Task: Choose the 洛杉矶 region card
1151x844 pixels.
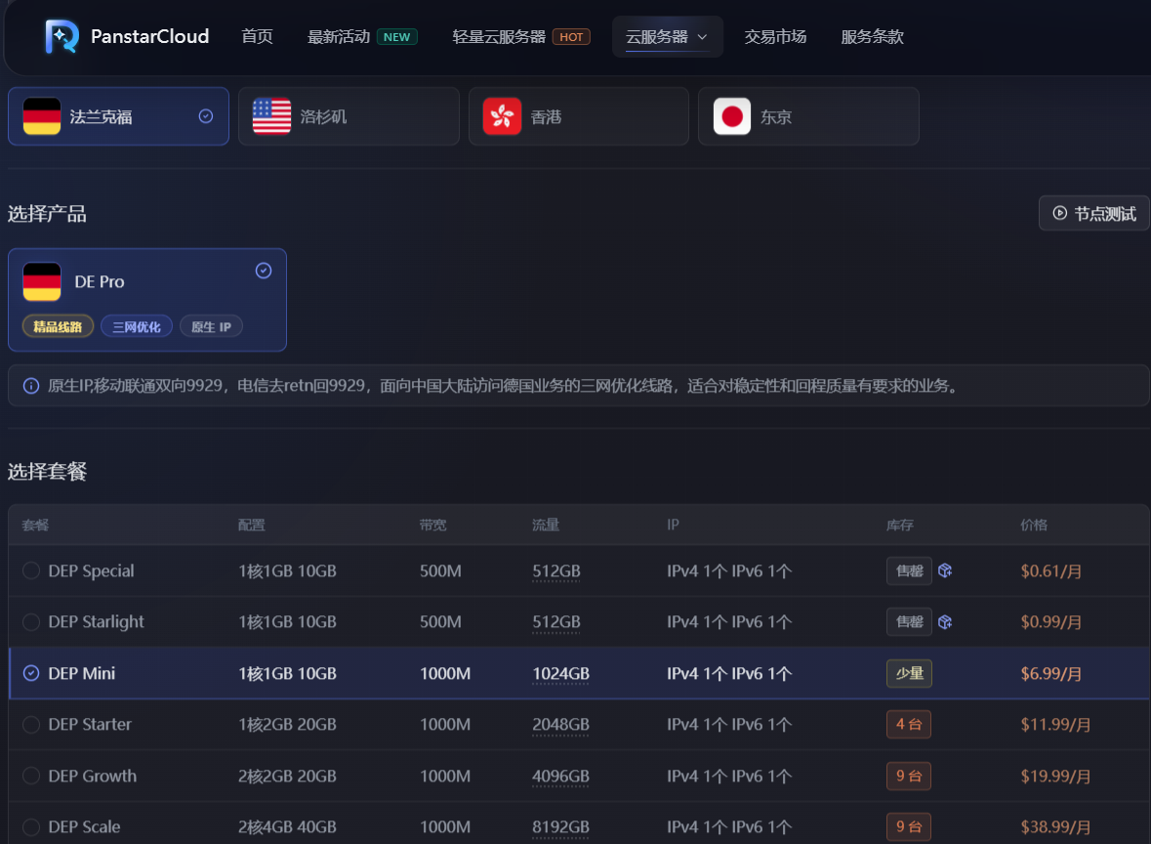Action: pos(349,116)
